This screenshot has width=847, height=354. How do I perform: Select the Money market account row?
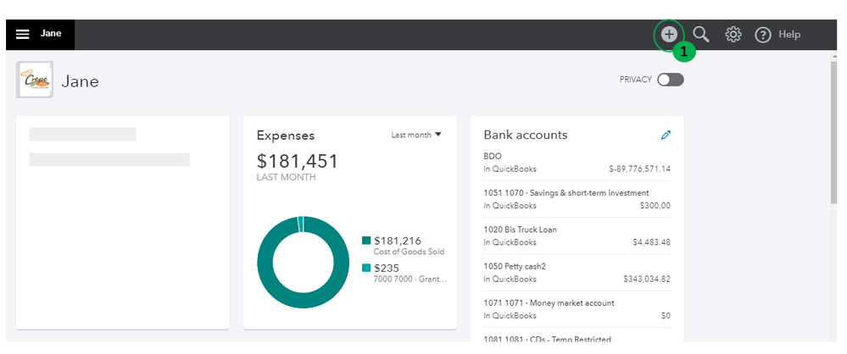coord(577,308)
